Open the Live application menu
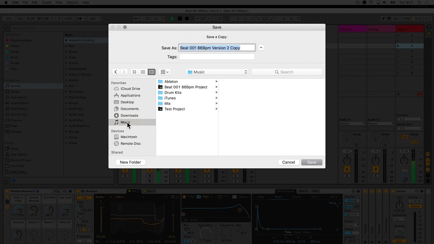 tap(15, 2)
